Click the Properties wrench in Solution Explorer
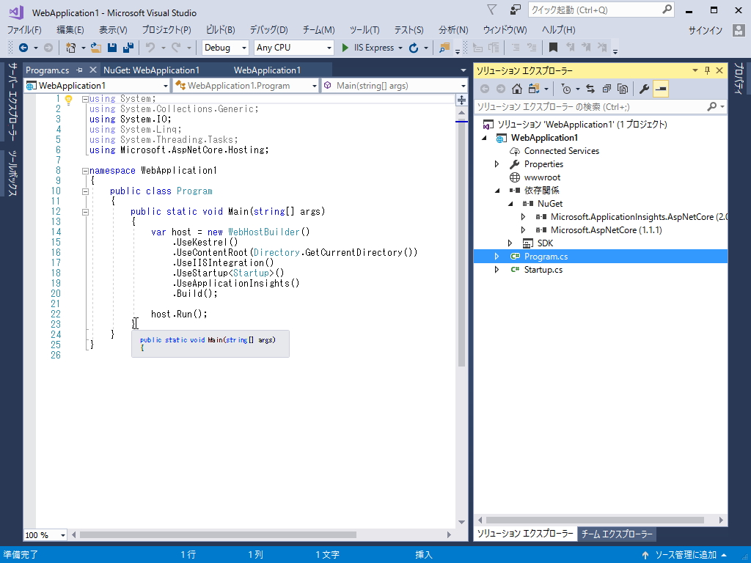 [x=645, y=88]
